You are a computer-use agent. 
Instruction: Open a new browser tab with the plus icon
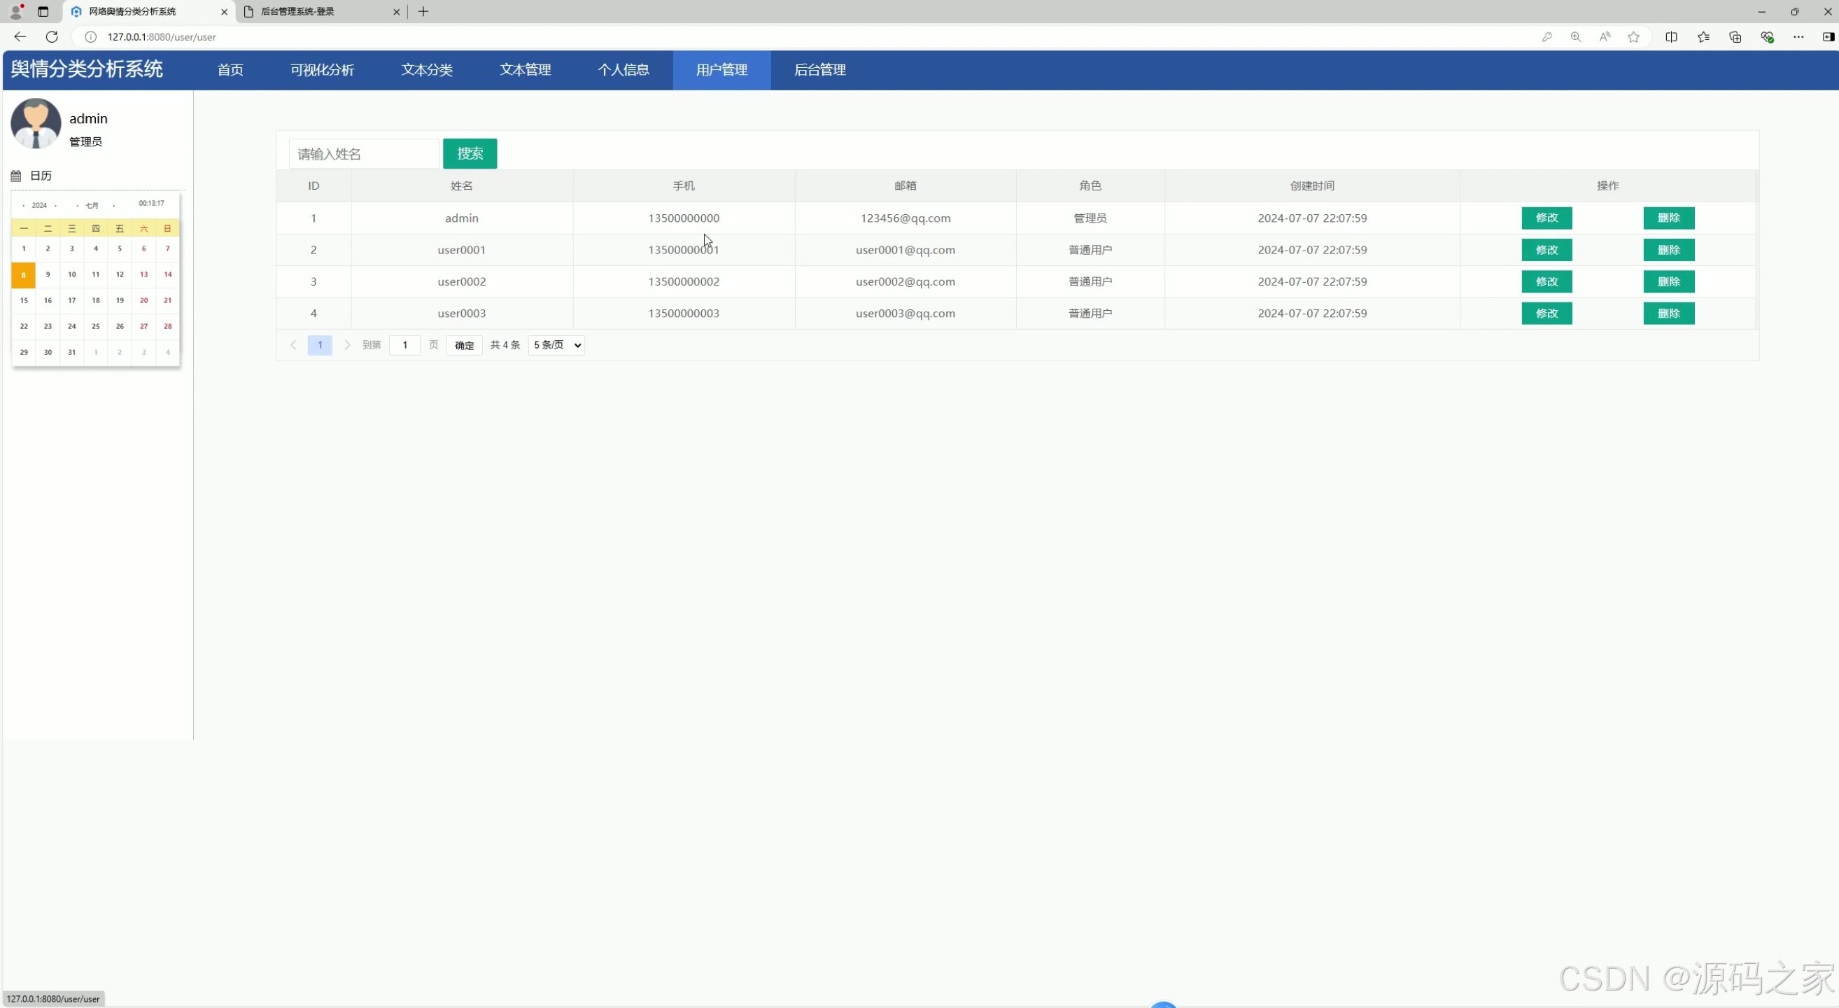click(x=423, y=11)
